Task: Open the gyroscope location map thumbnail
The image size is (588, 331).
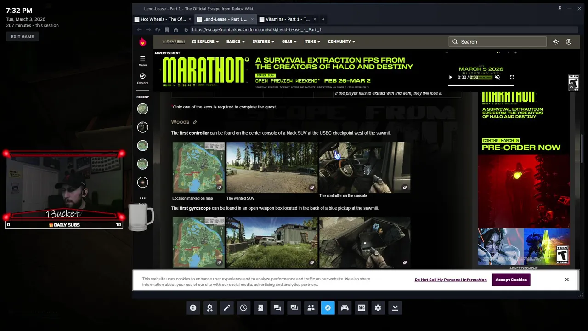Action: pos(198,242)
